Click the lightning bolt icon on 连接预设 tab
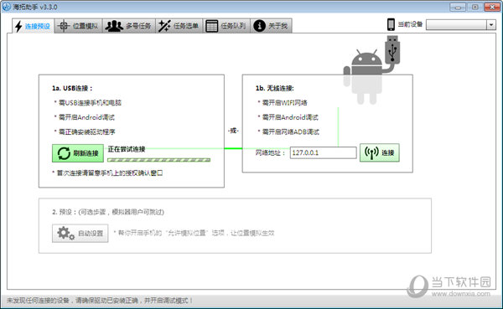 point(18,26)
